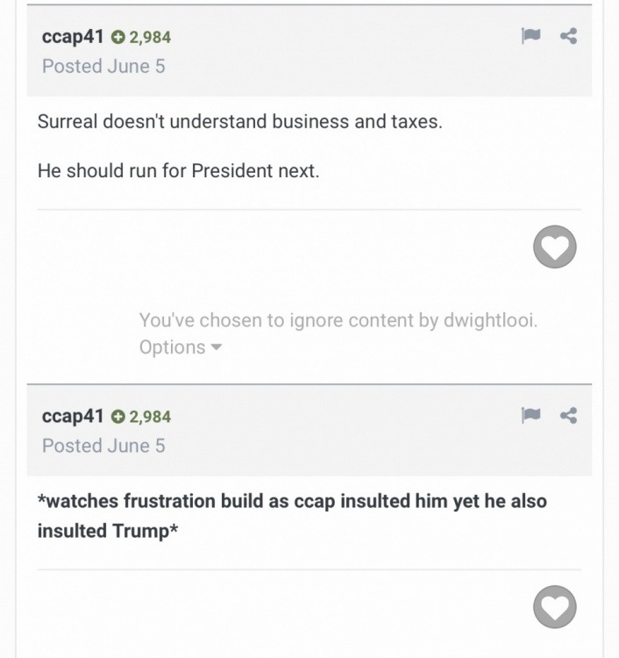Report the first ccap41 post with flag icon
Viewport: 619px width, 658px height.
coord(530,36)
